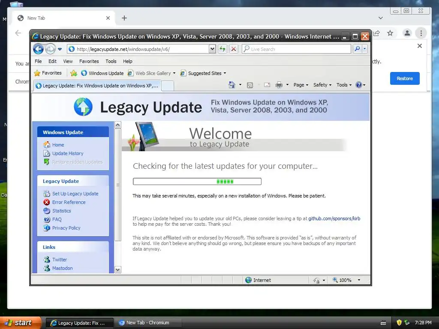Viewport: 439px width, 329px height.
Task: Click the Print icon
Action: (279, 85)
